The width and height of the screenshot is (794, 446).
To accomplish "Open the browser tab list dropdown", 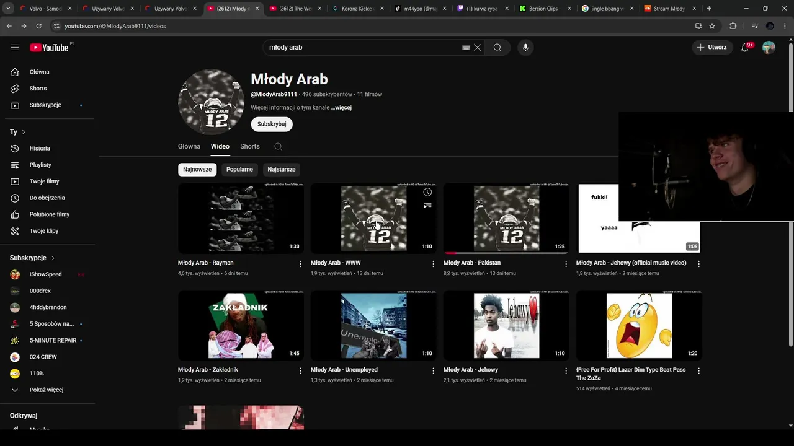I will click(8, 9).
